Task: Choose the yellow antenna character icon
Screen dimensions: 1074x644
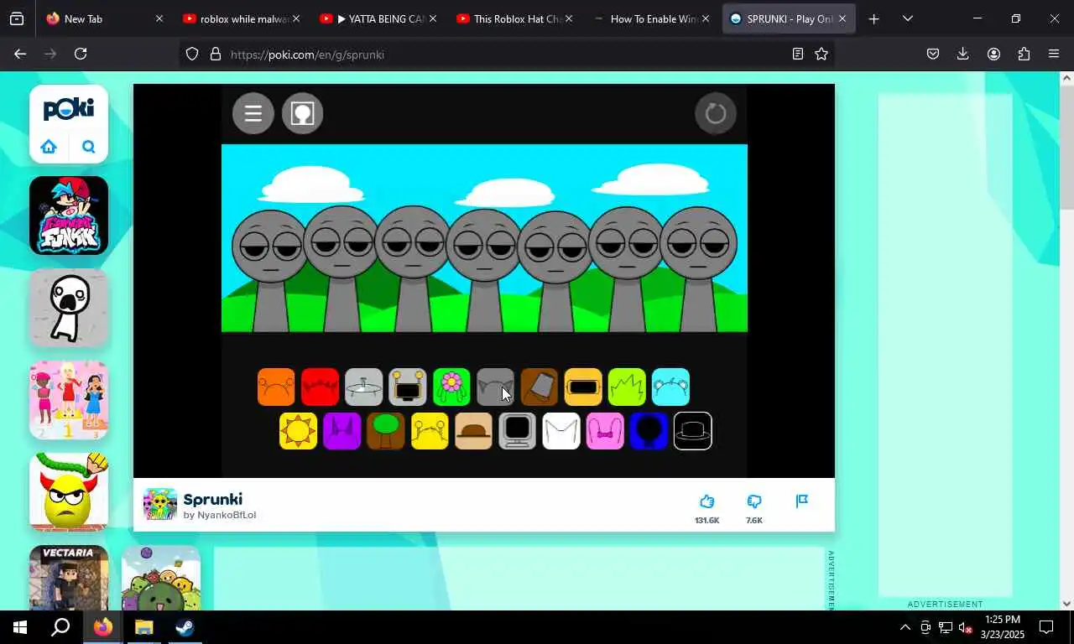Action: (x=430, y=431)
